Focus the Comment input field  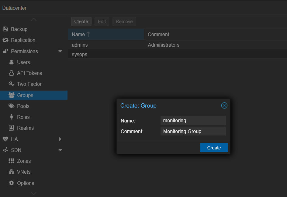(x=193, y=131)
